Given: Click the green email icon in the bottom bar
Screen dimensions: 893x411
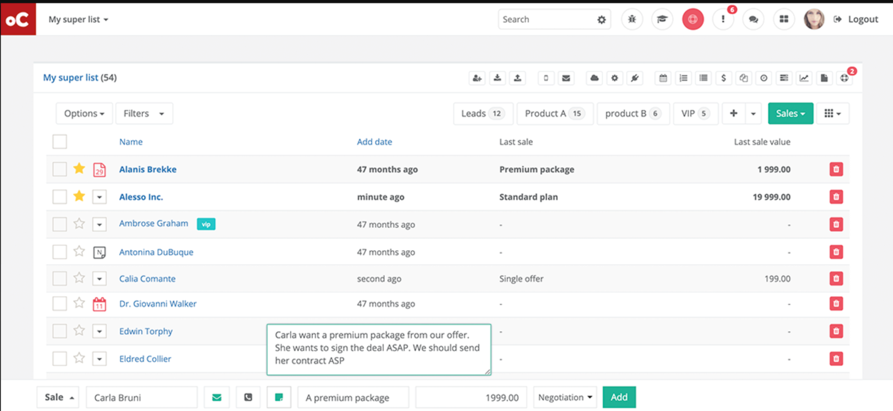Looking at the screenshot, I should pyautogui.click(x=217, y=397).
